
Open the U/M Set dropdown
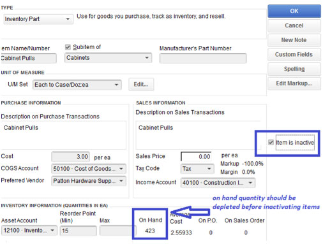tap(77, 85)
